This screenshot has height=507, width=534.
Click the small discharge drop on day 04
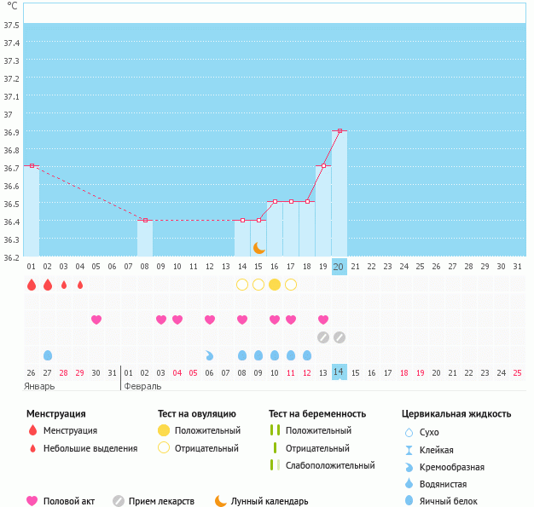(x=80, y=285)
